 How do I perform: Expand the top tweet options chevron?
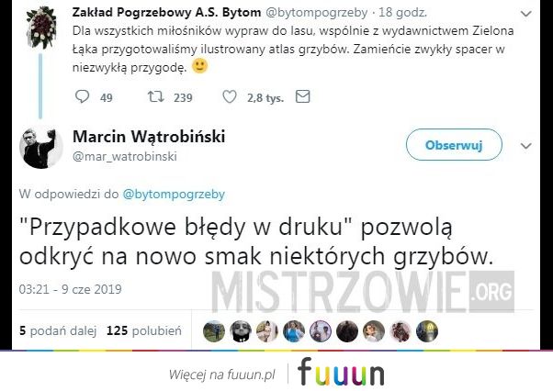(x=525, y=14)
